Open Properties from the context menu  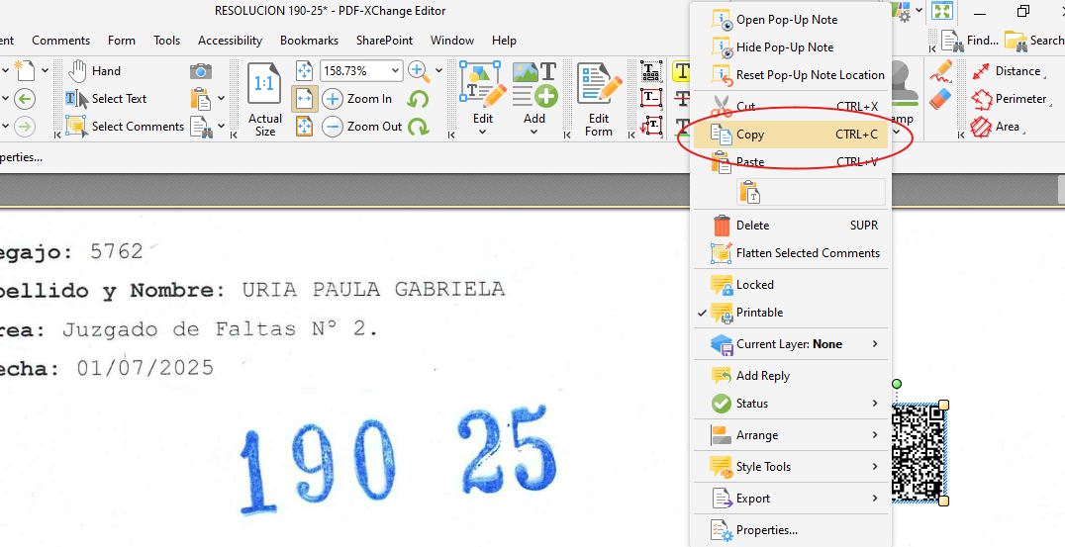pyautogui.click(x=766, y=530)
